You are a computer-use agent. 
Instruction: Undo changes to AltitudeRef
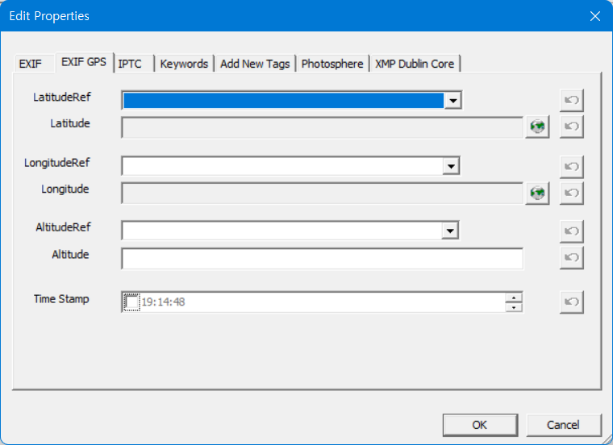[x=572, y=231]
